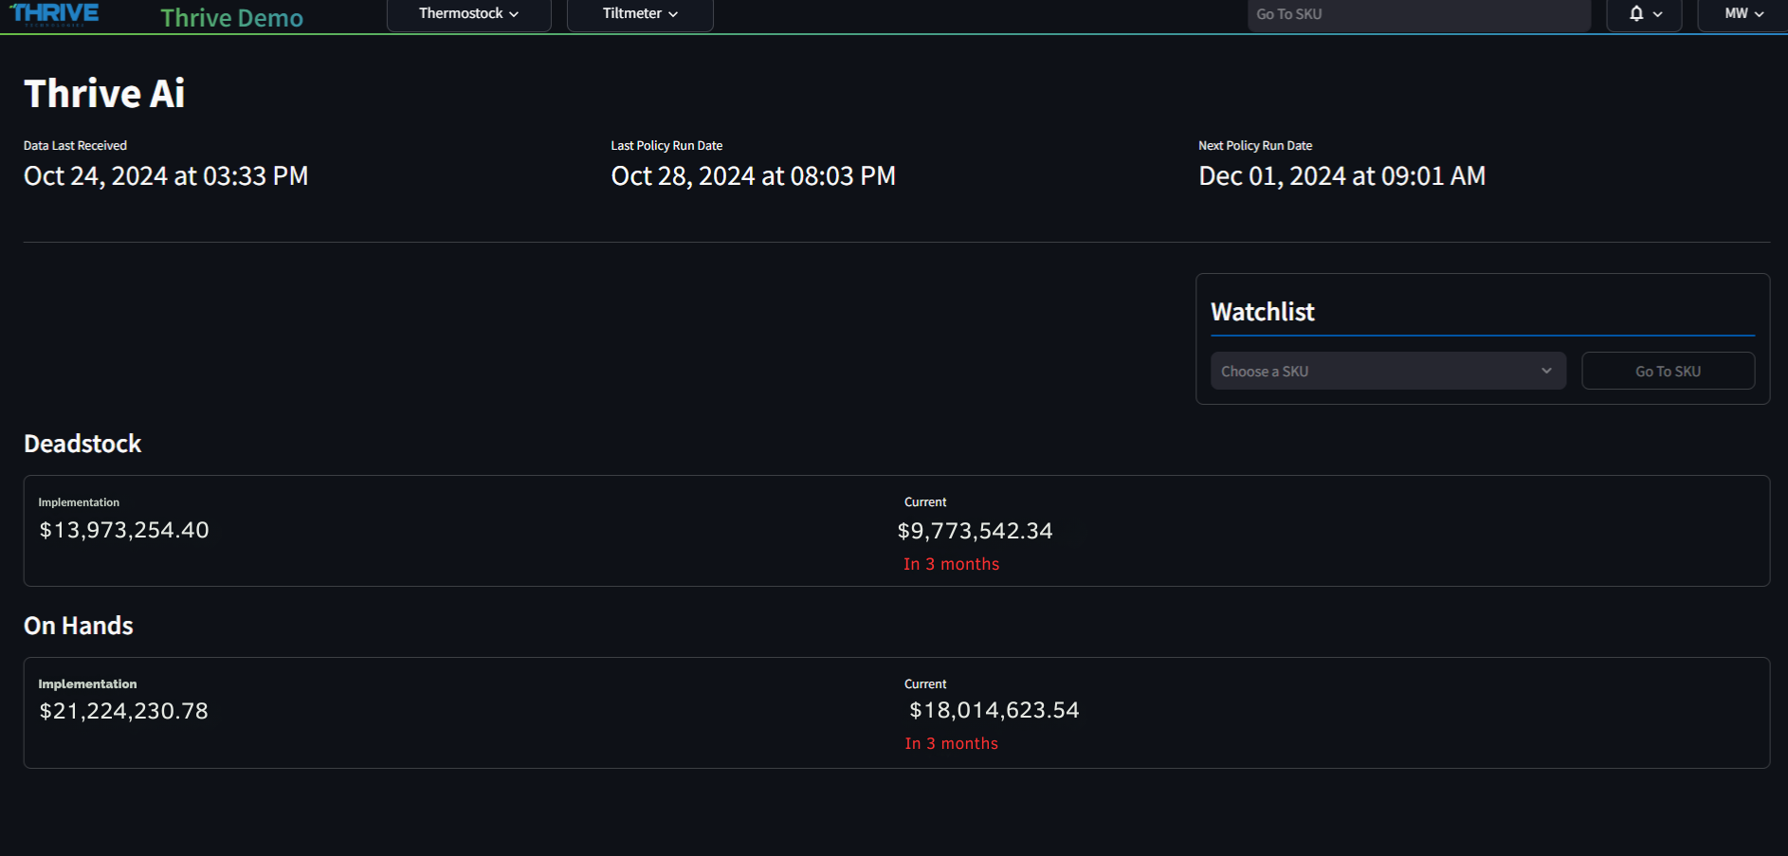Click "In 3 months" under On Hands
The image size is (1788, 856).
[951, 744]
